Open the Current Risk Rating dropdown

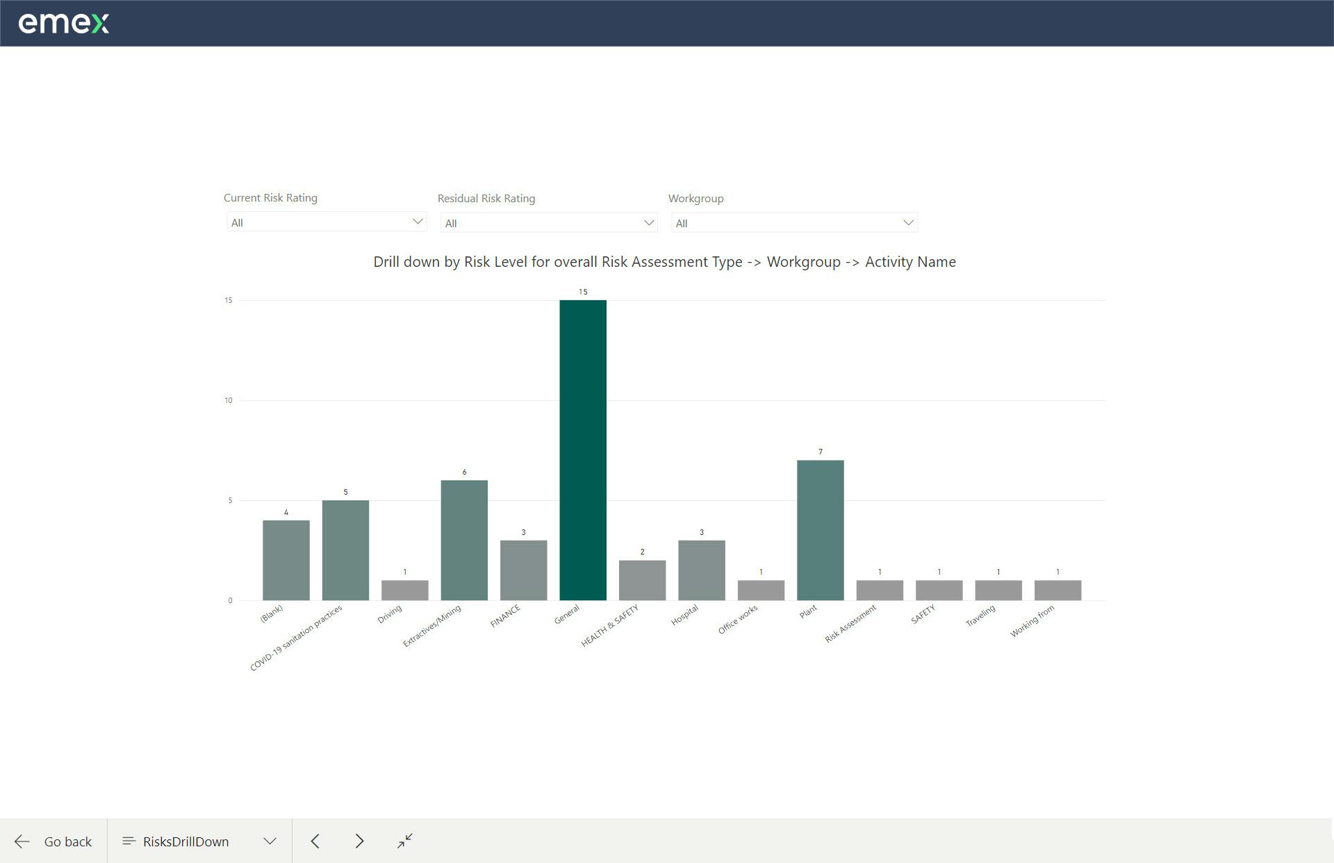327,221
